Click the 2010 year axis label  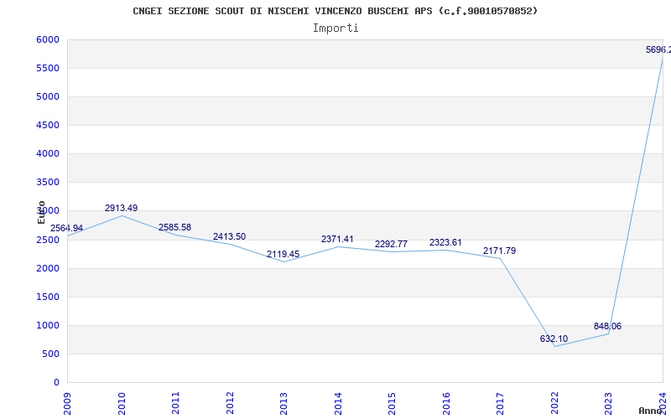pyautogui.click(x=122, y=403)
